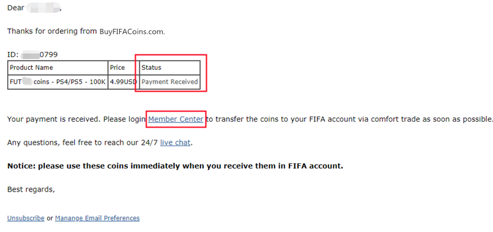Click the order ID ending in 0799

pos(33,54)
